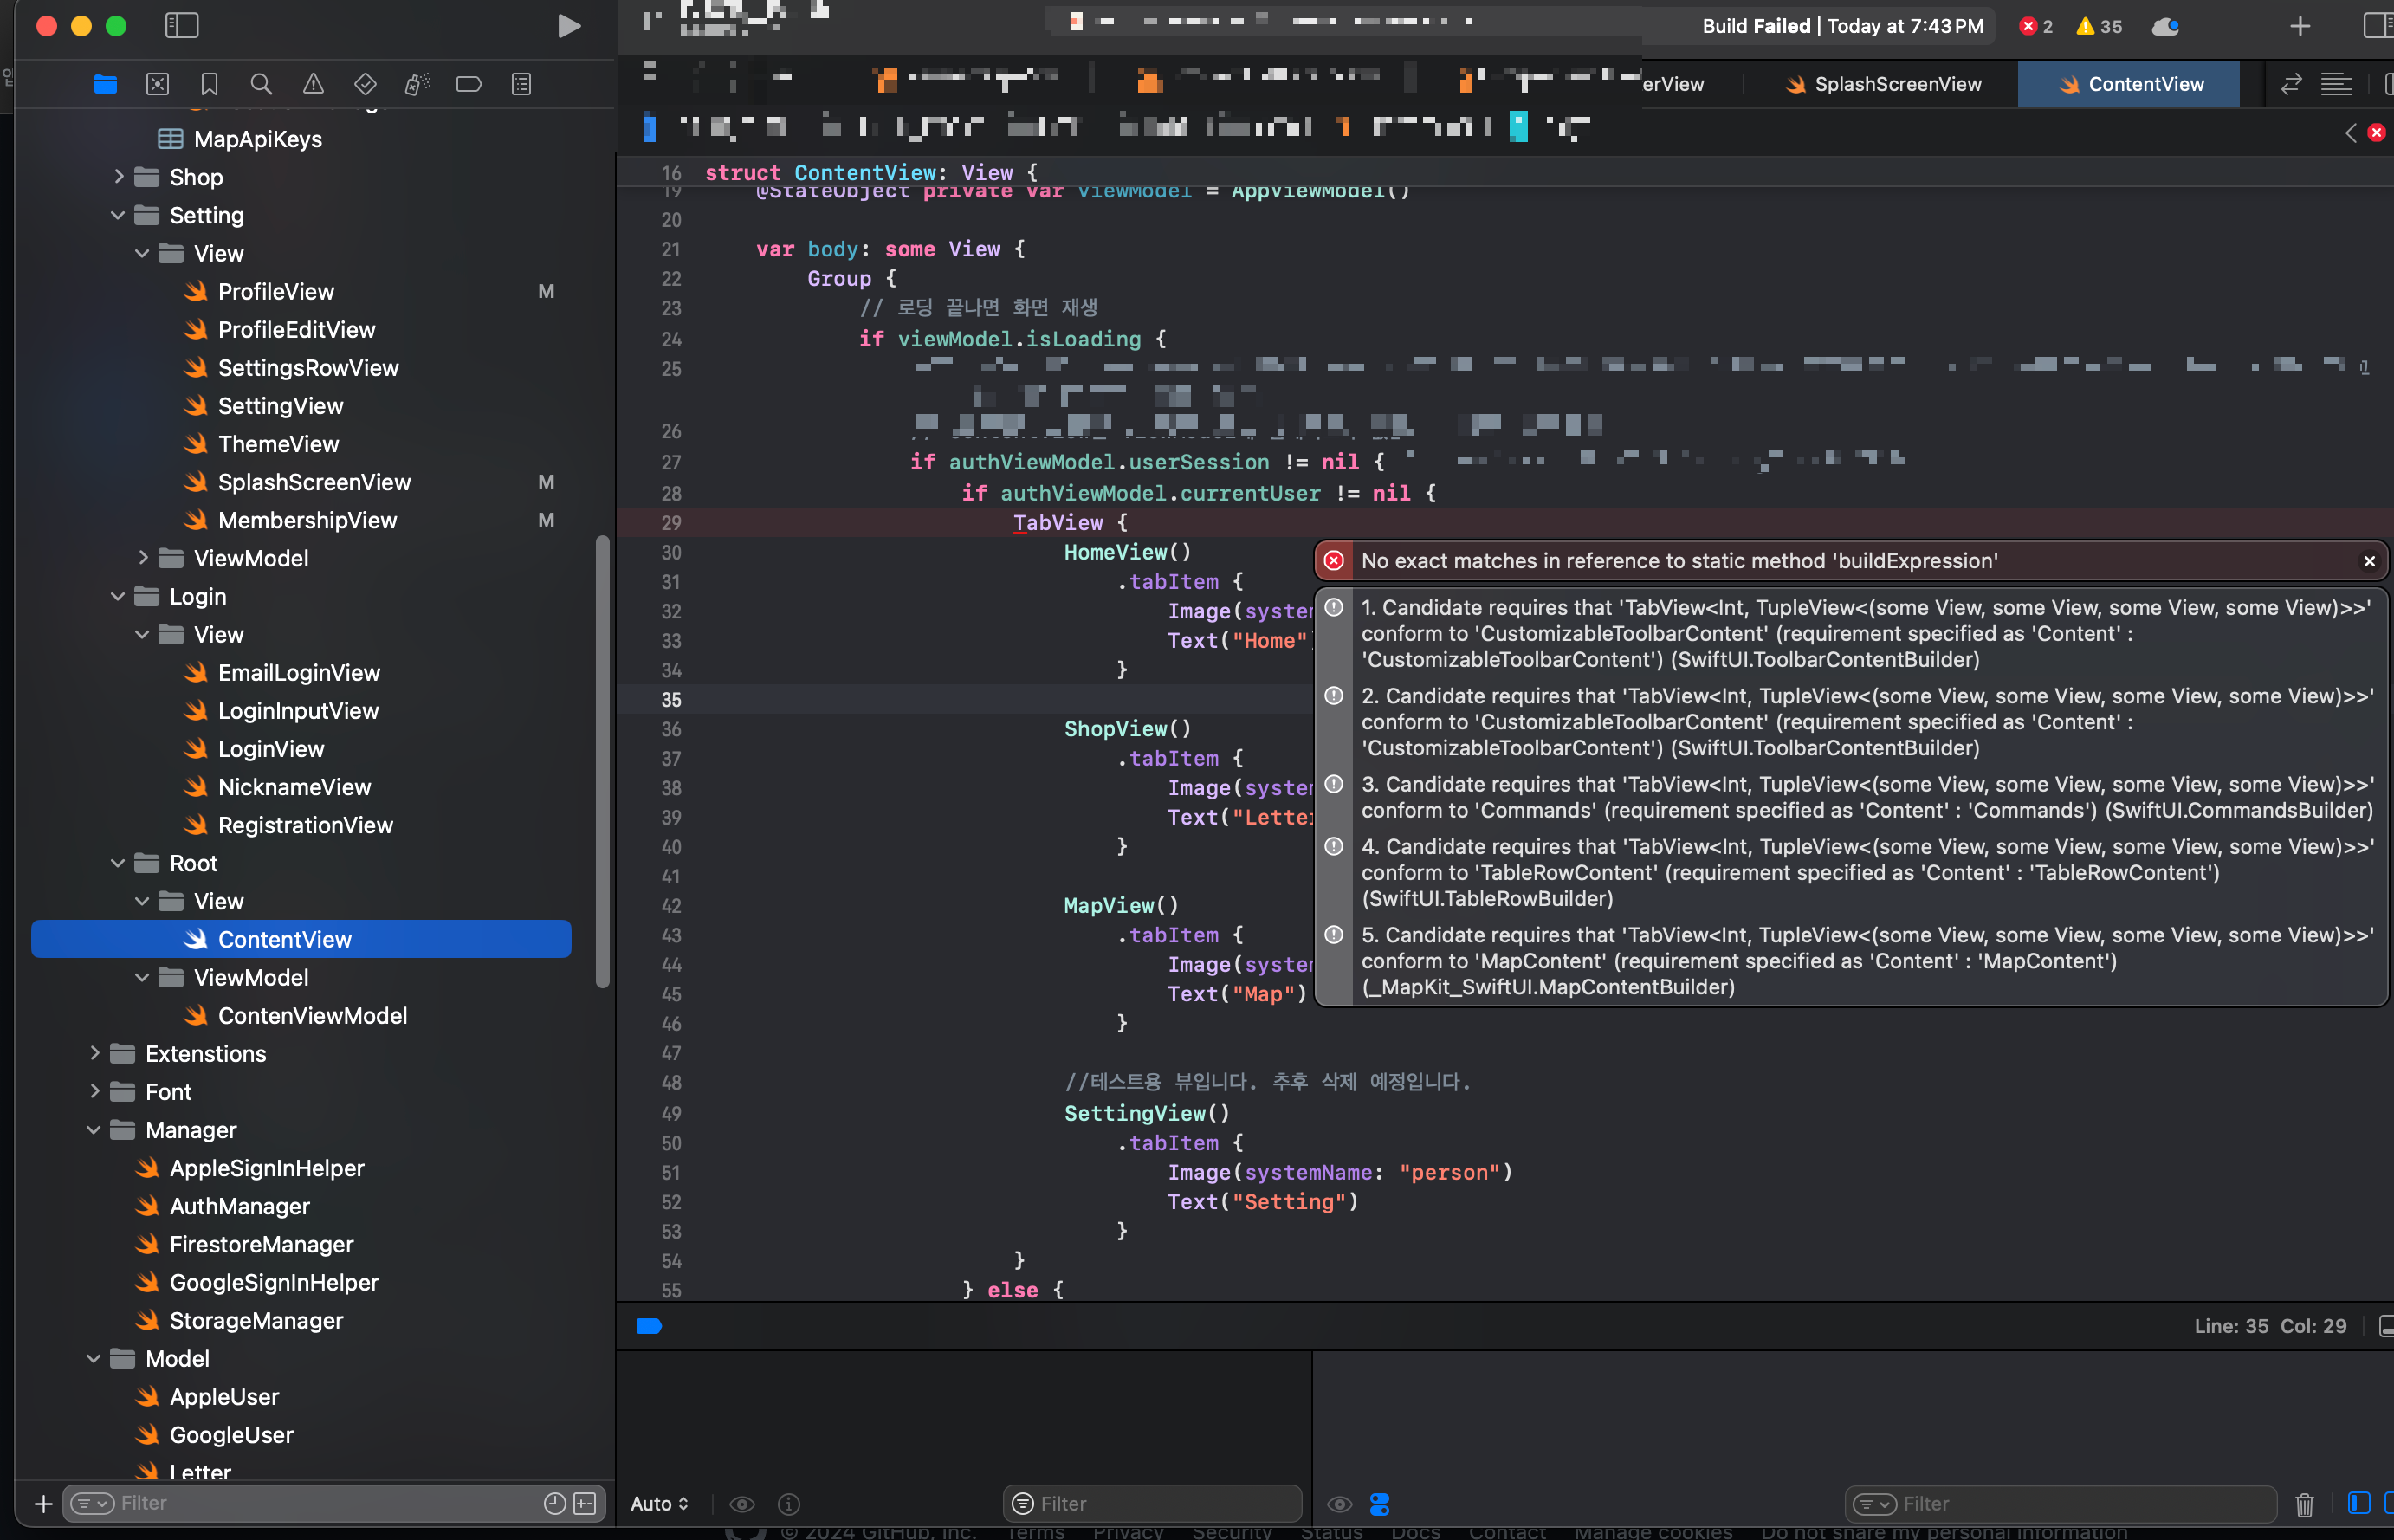Open the Report navigator icon
Viewport: 2394px width, 1540px height.
pyautogui.click(x=521, y=85)
